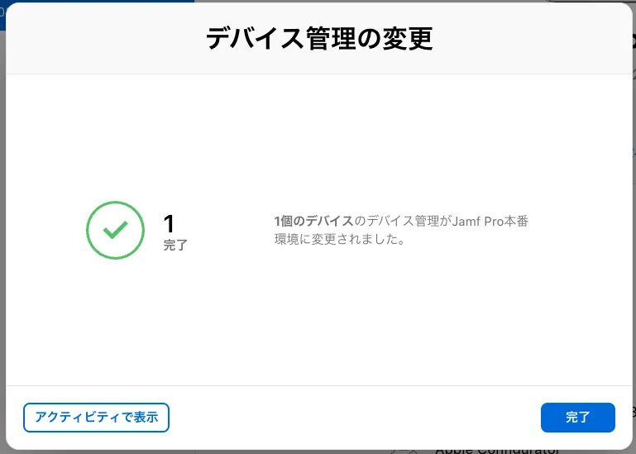Viewport: 636px width, 454px height.
Task: Open アクティビティで表示 to view activity
Action: coord(97,418)
